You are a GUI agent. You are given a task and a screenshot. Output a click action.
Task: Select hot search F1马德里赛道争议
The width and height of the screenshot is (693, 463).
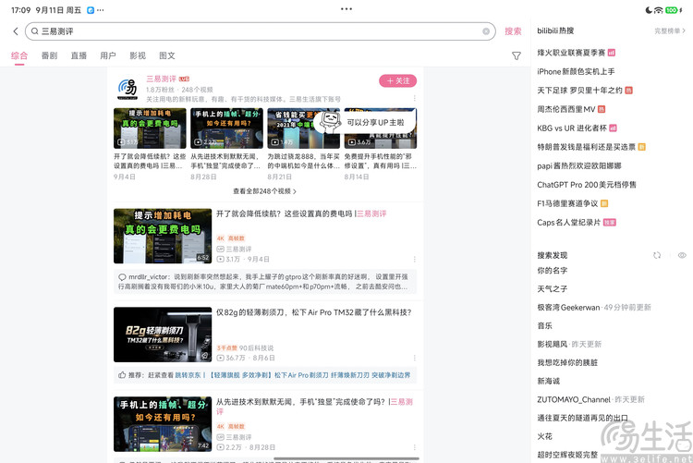point(567,203)
